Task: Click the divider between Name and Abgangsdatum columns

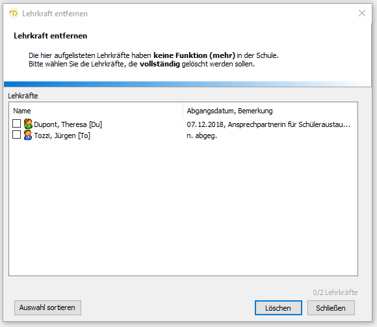Action: [183, 111]
